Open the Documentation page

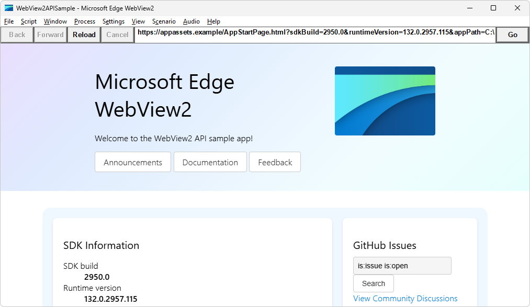pyautogui.click(x=210, y=162)
